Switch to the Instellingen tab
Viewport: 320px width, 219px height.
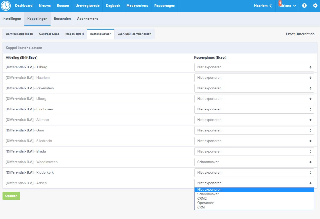tap(12, 19)
